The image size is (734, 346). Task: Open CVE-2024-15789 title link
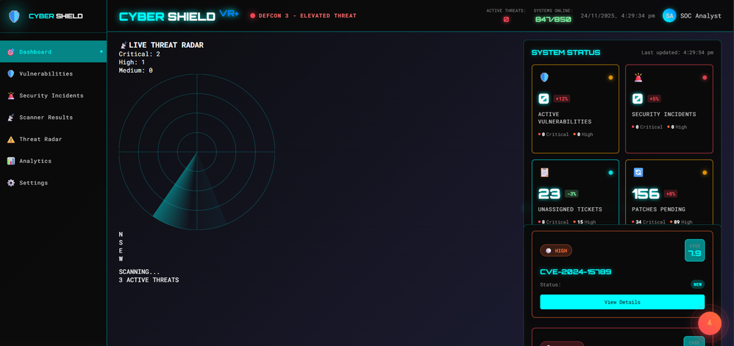(x=576, y=272)
